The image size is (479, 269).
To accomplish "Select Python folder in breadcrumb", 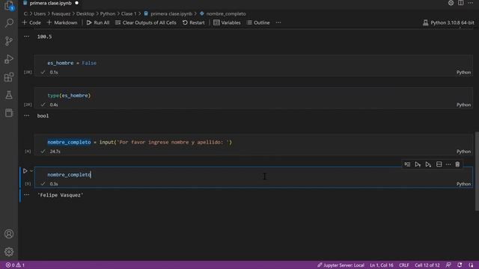I will point(108,13).
